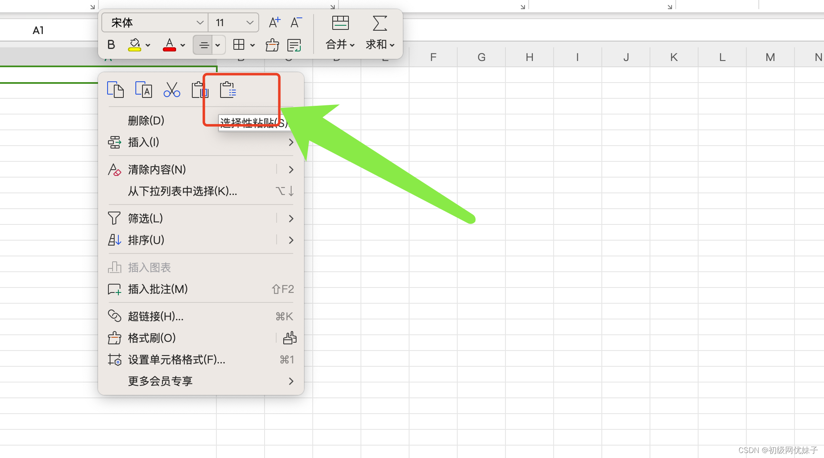Click 插入批注(M) menu item
The width and height of the screenshot is (824, 458).
click(158, 289)
